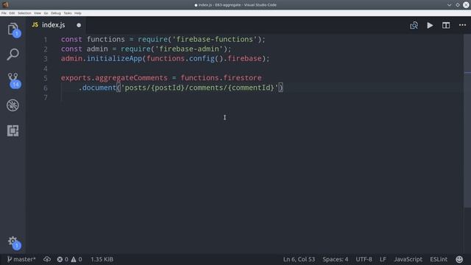The width and height of the screenshot is (471, 265).
Task: Open problems panel via errors count
Action: click(63, 259)
